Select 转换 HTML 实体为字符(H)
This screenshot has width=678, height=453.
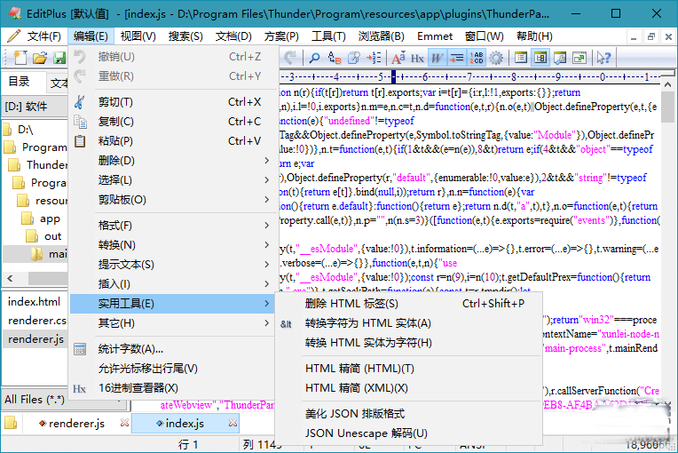tap(408, 343)
